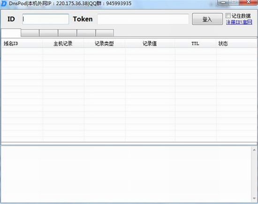Focus the ID input field
The height and width of the screenshot is (204, 258).
point(46,19)
